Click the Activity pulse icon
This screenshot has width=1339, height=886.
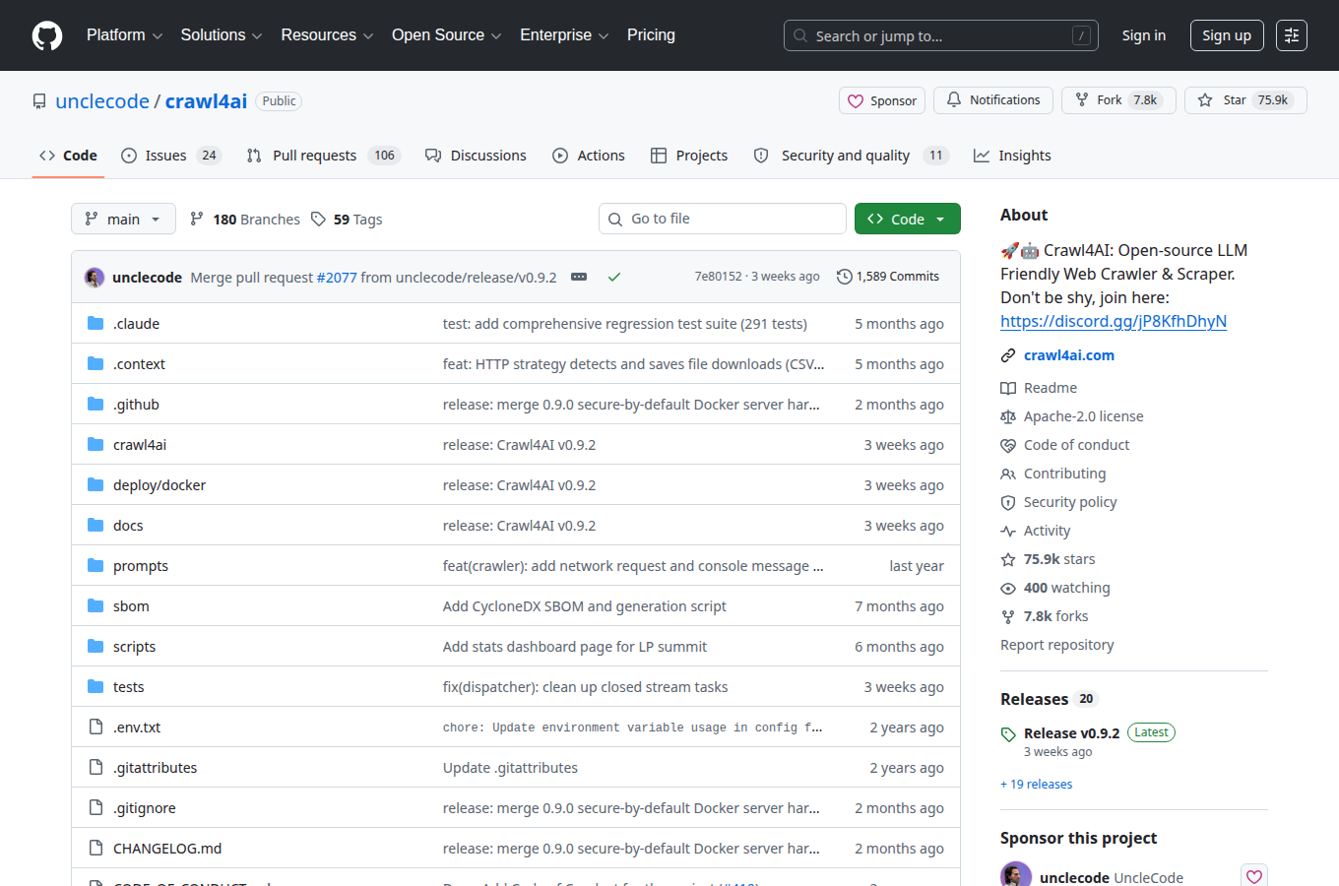point(1008,531)
